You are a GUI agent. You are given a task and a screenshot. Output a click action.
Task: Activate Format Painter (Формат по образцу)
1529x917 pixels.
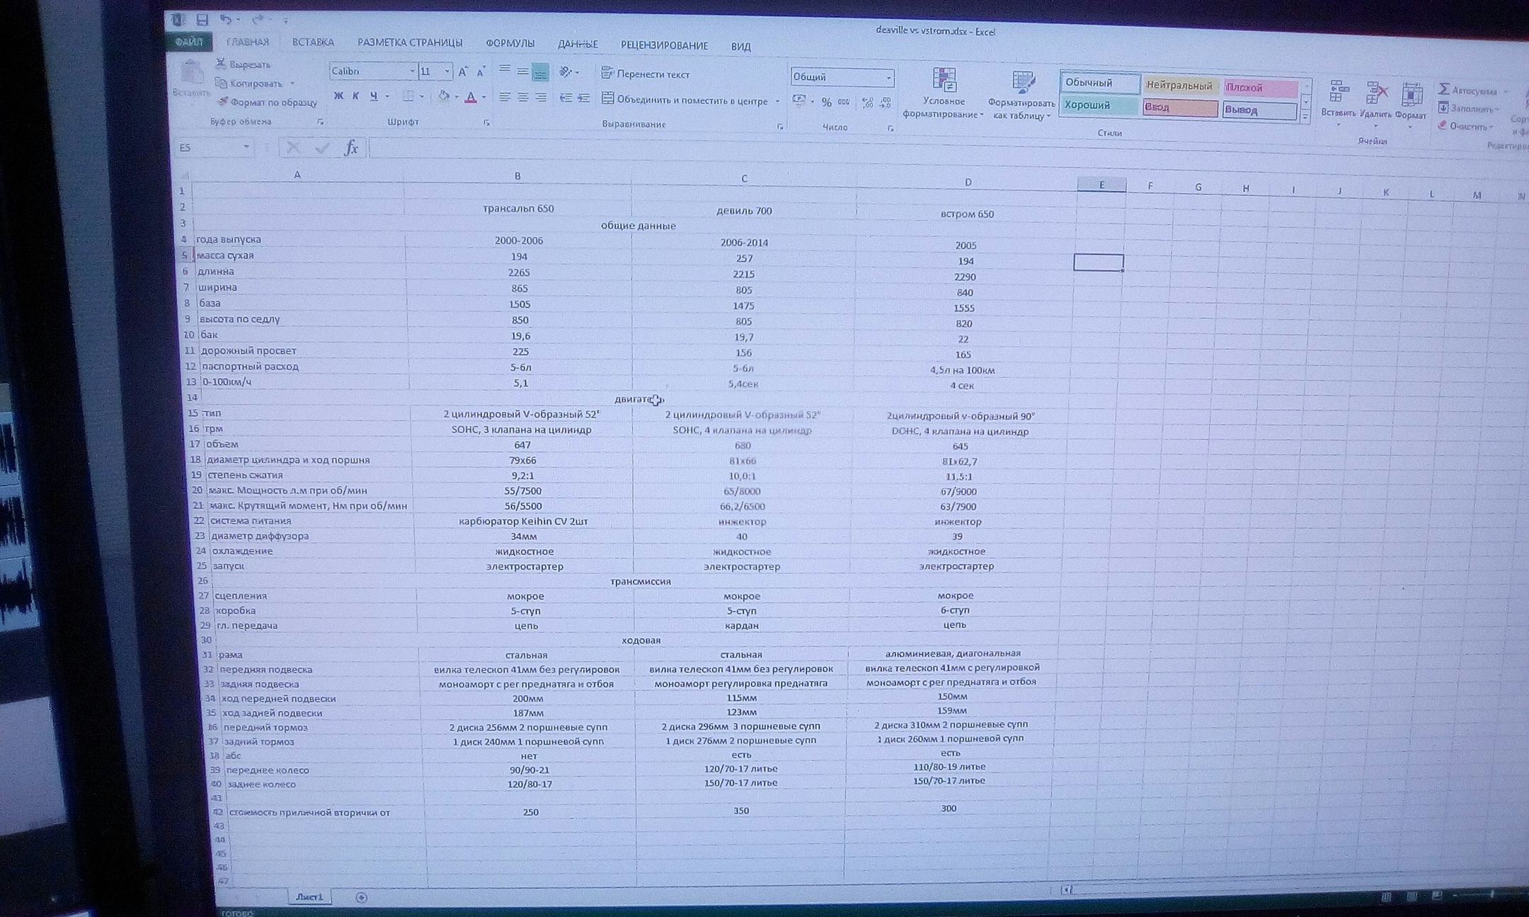pyautogui.click(x=268, y=102)
